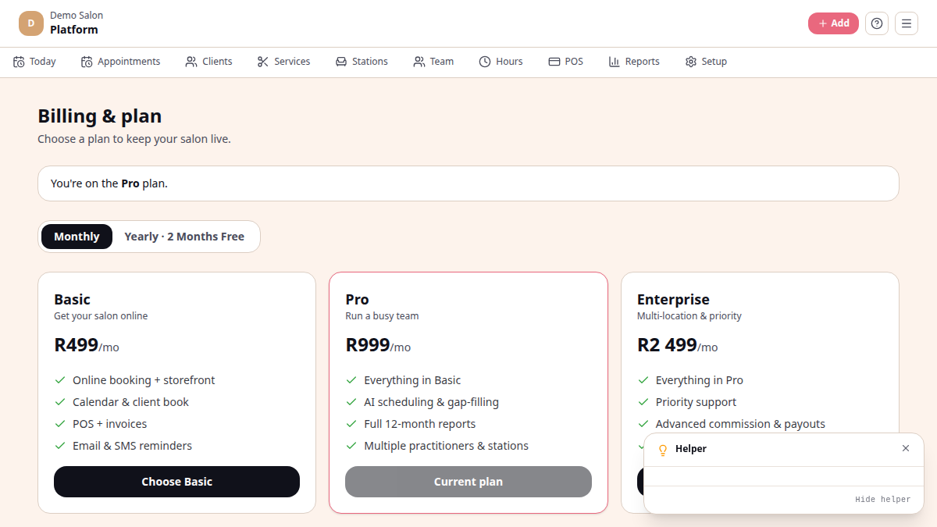Open the Services section

click(283, 62)
